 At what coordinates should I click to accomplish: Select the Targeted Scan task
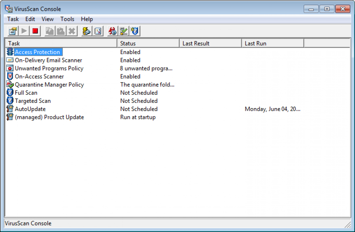pos(33,101)
